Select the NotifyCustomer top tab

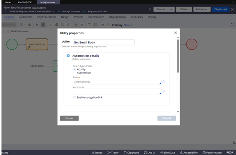(48, 2)
